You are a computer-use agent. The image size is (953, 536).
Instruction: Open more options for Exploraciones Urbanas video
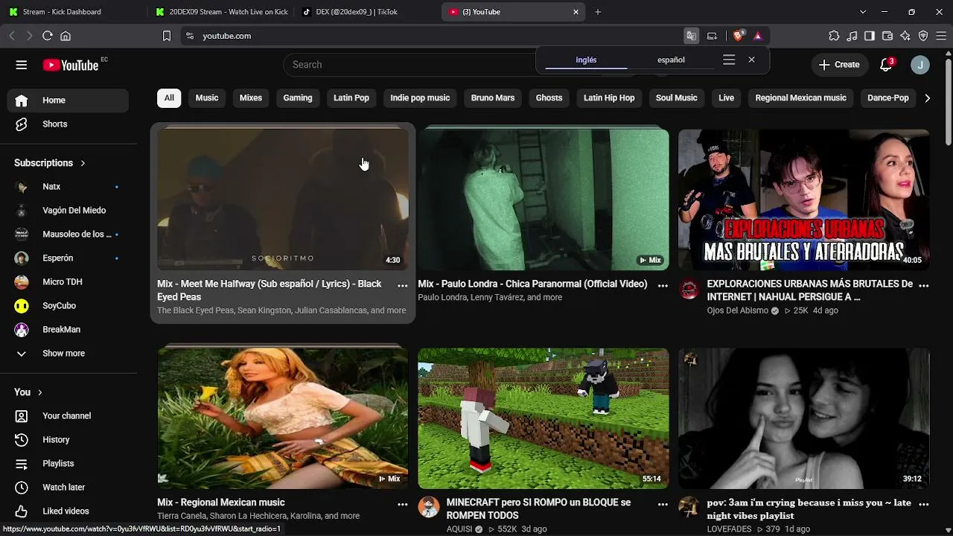[x=924, y=285]
